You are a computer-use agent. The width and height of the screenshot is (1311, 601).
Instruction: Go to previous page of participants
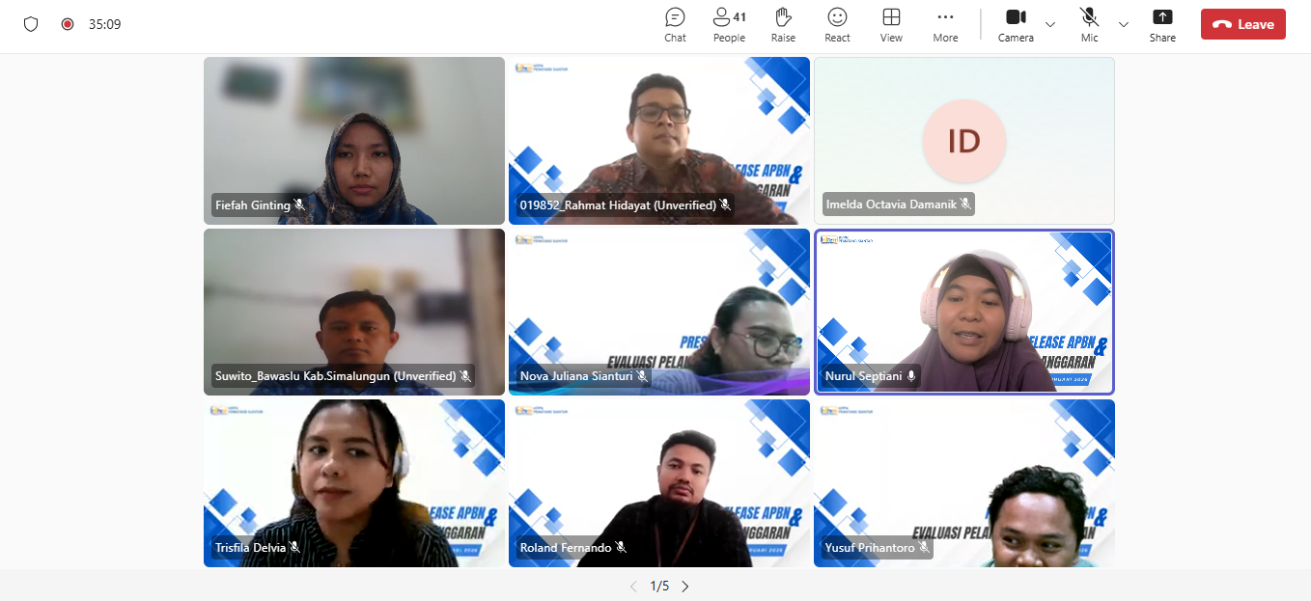click(633, 586)
